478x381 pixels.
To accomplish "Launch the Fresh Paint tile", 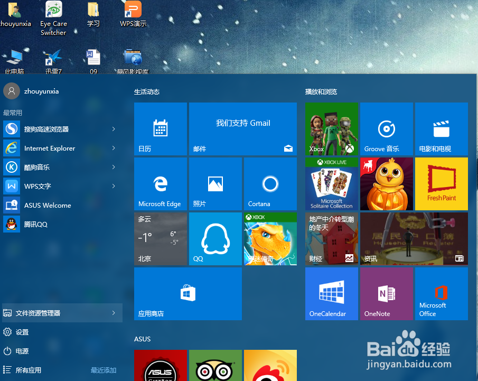I will click(441, 184).
